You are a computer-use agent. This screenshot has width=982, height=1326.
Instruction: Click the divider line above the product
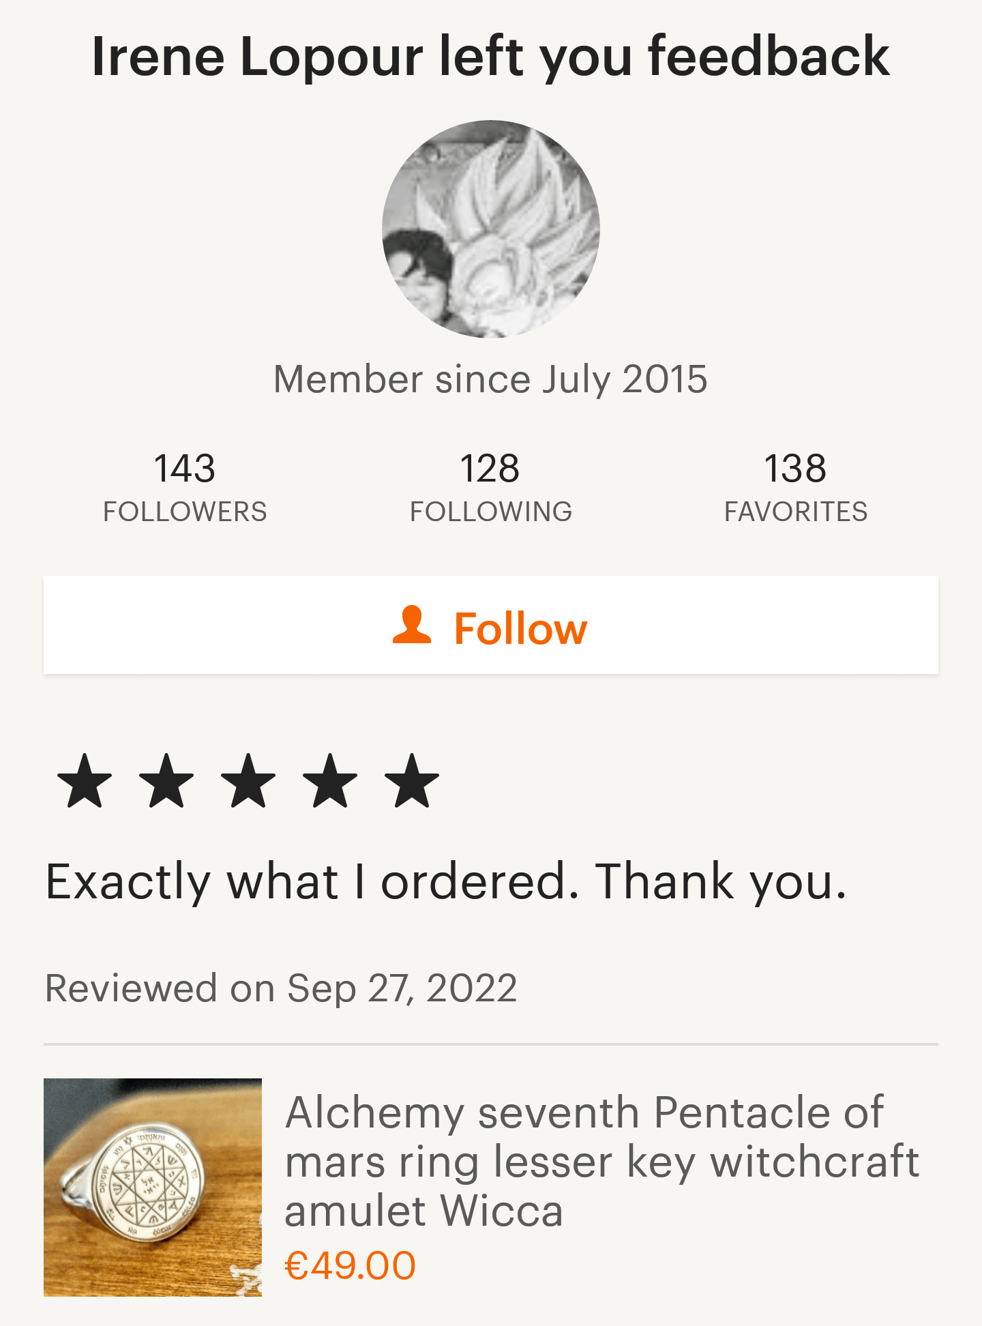[491, 1044]
